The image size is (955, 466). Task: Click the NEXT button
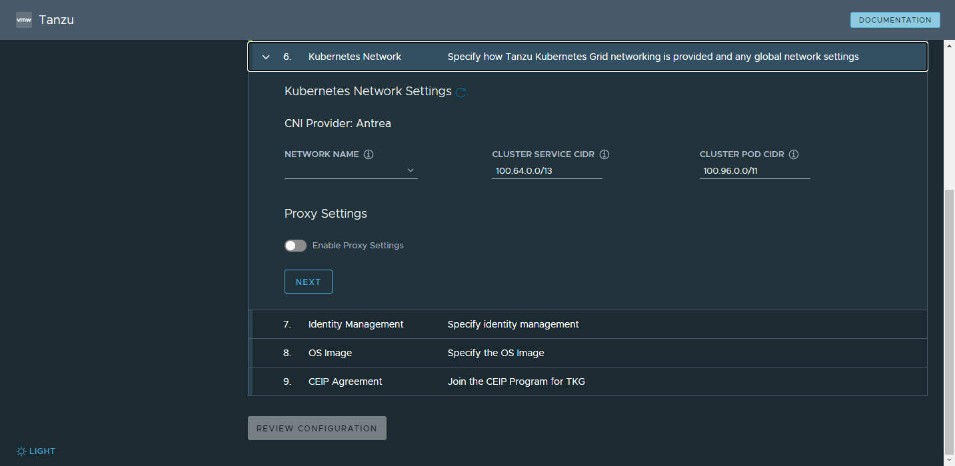tap(309, 282)
